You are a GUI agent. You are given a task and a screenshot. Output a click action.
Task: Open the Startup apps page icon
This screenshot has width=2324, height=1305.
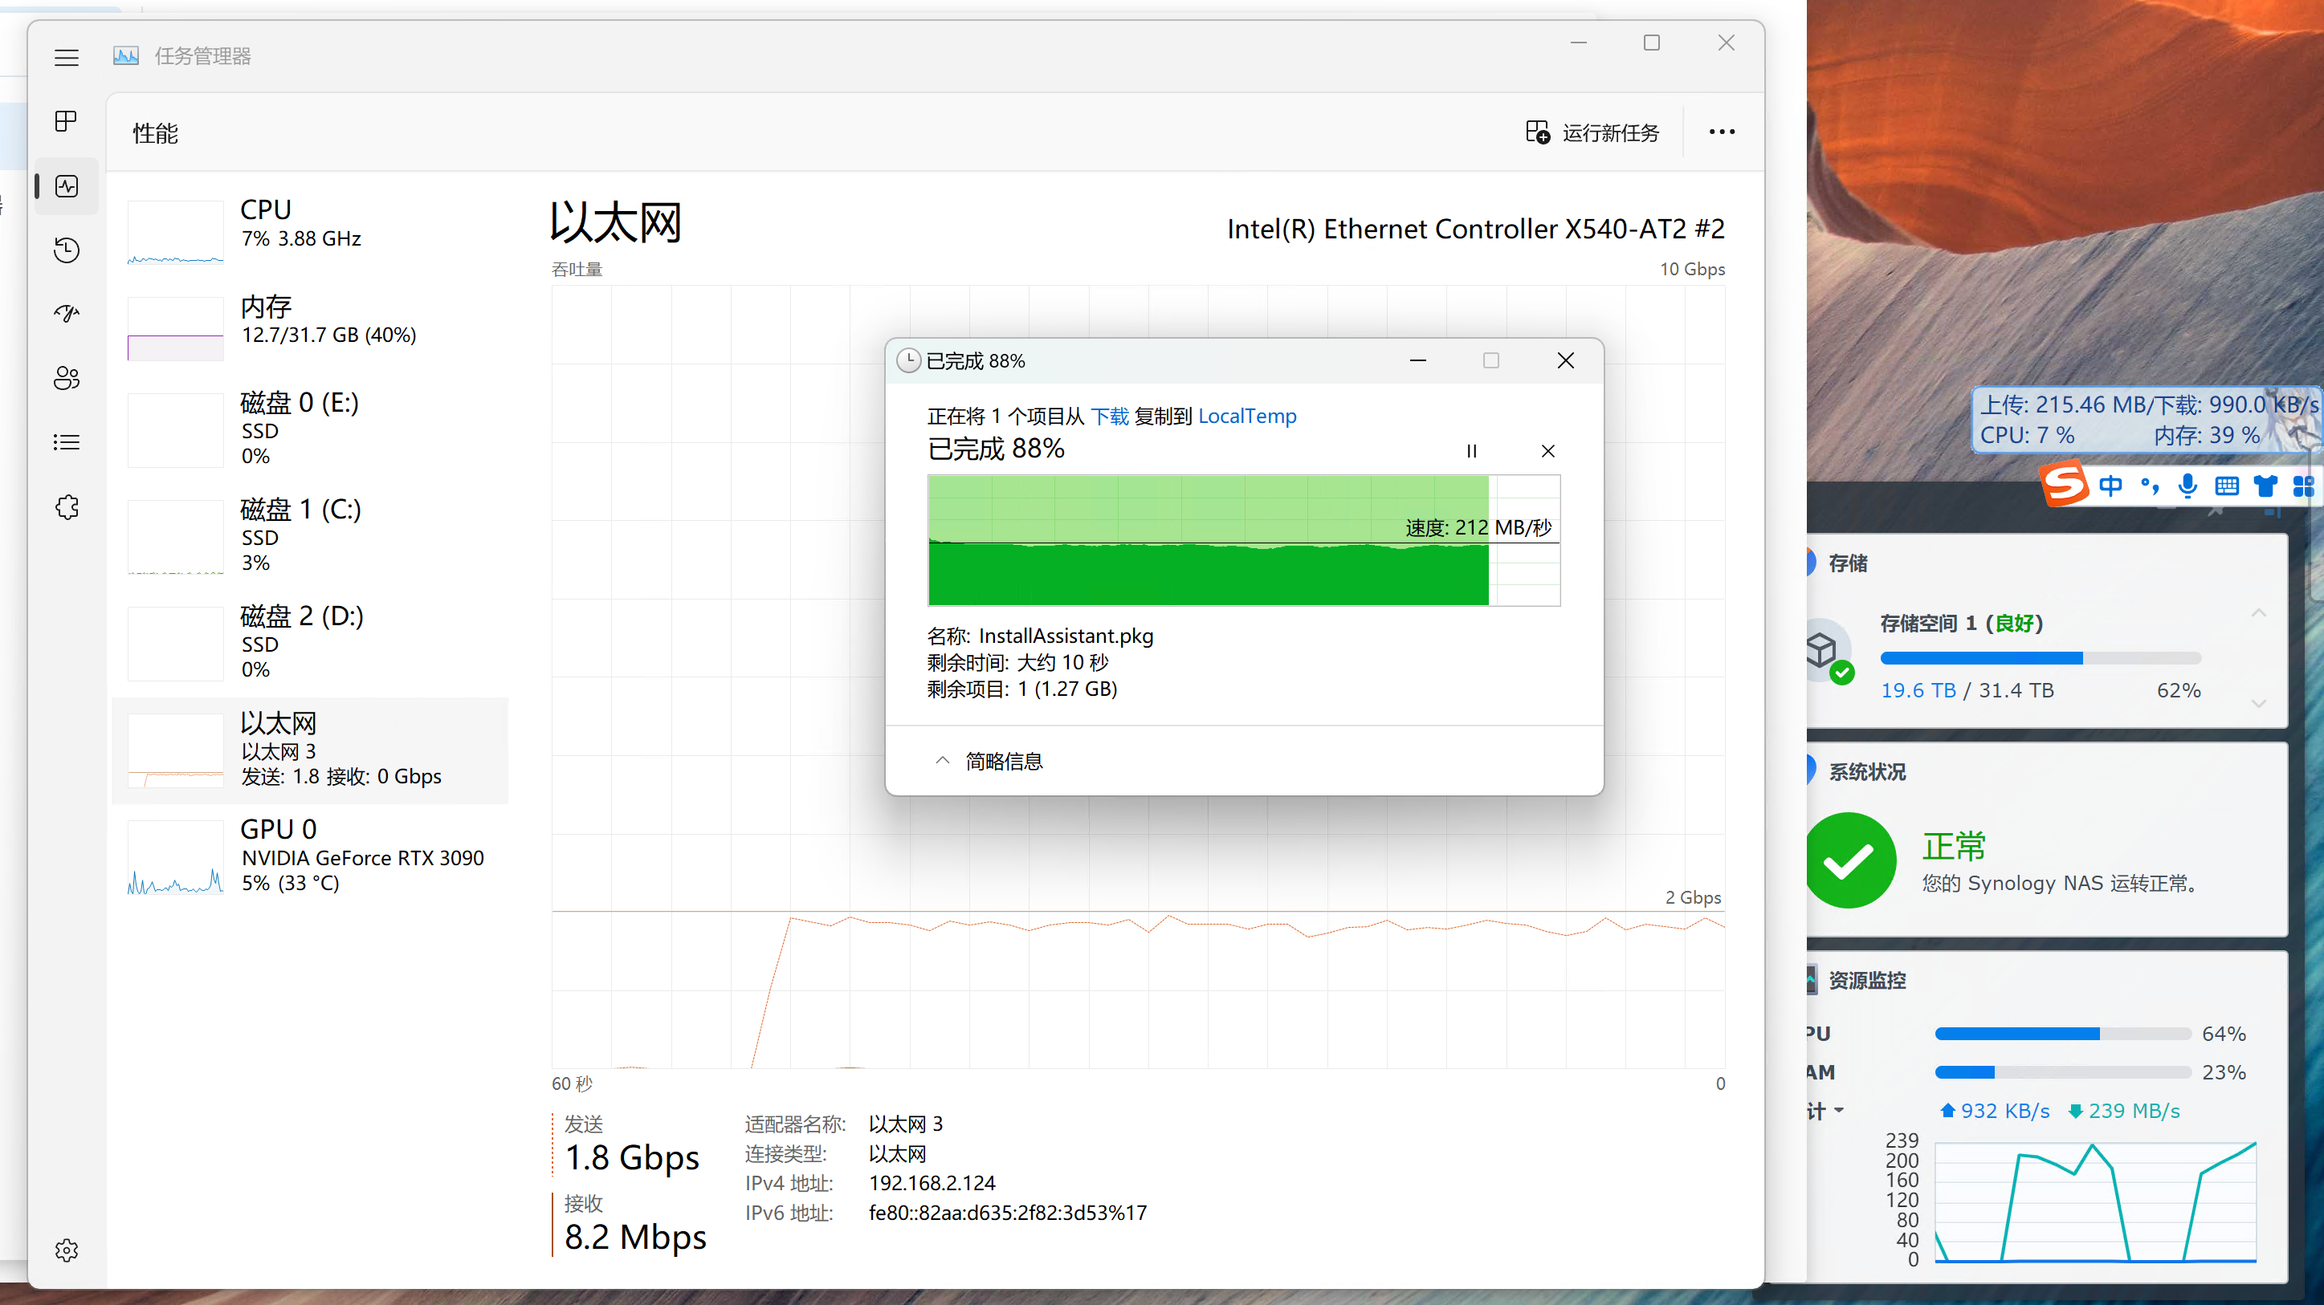pyautogui.click(x=66, y=314)
